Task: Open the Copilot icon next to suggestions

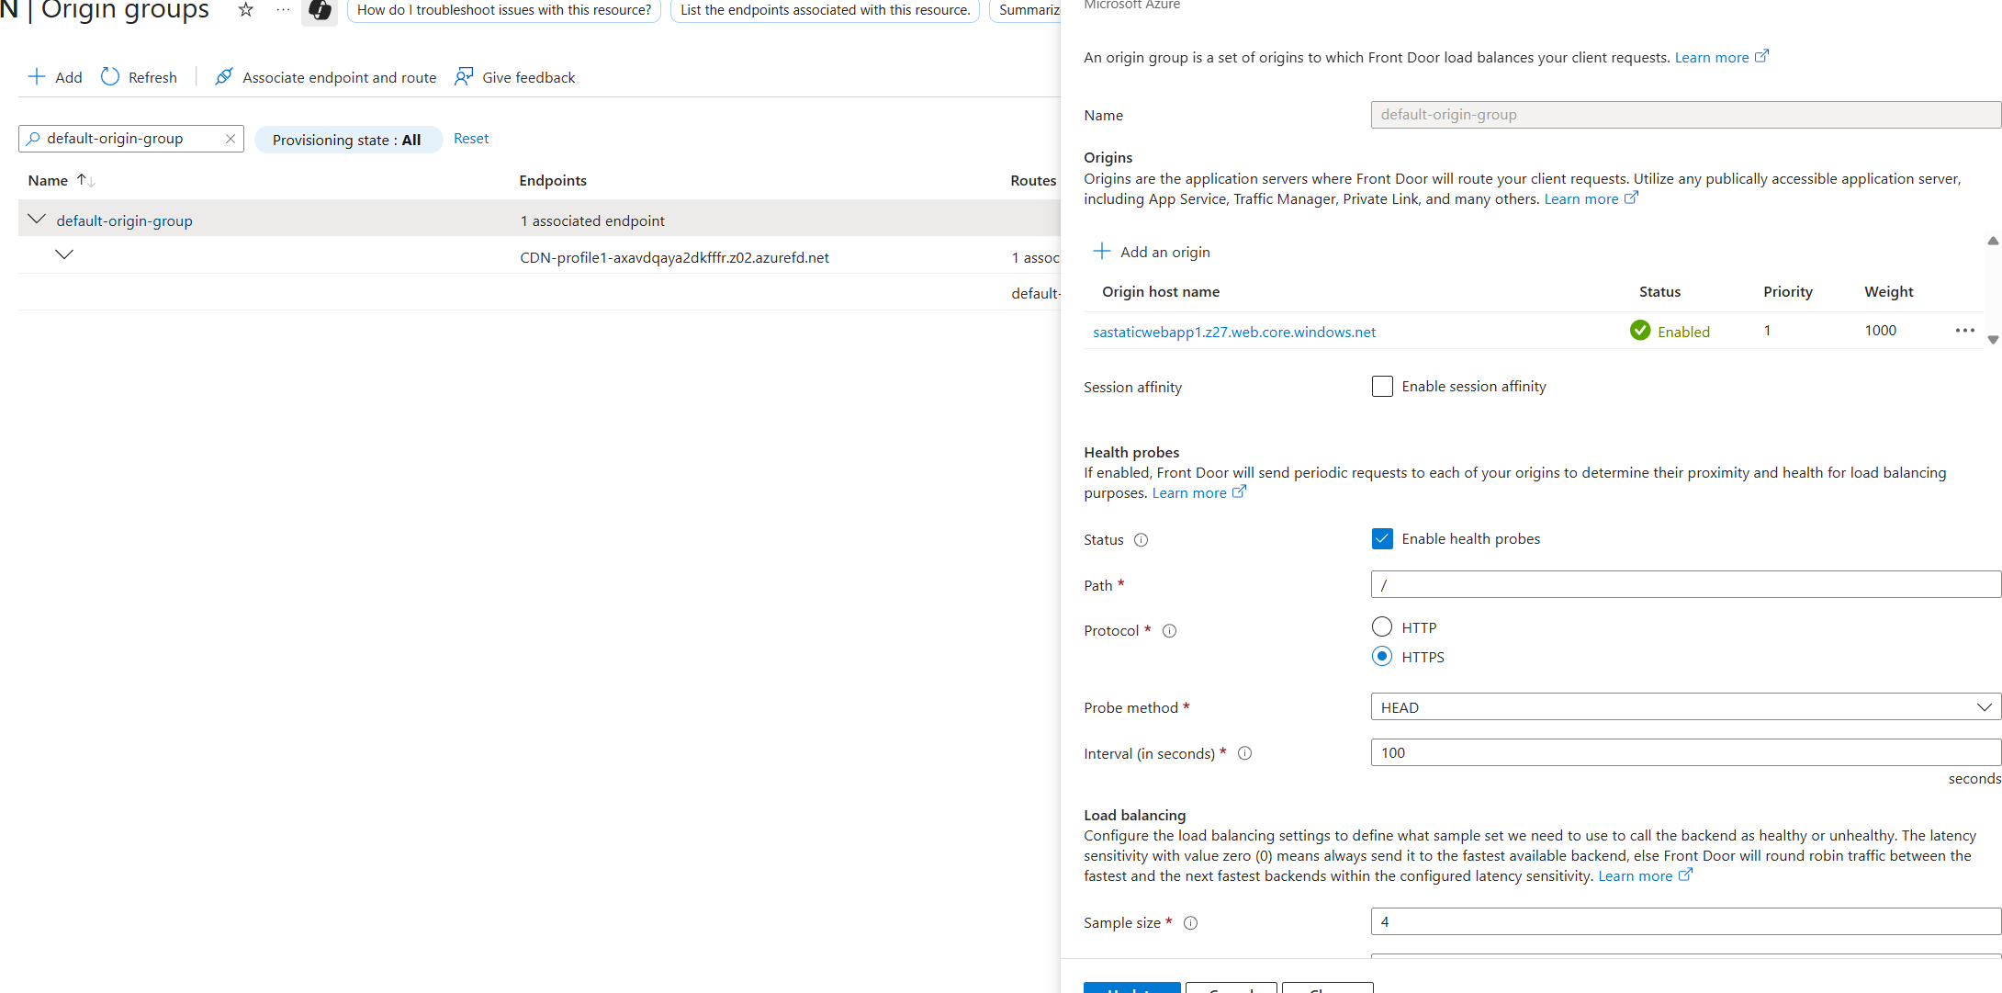Action: [320, 10]
